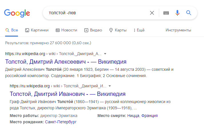Switch to Картинки tab
This screenshot has height=131, width=204.
[37, 30]
